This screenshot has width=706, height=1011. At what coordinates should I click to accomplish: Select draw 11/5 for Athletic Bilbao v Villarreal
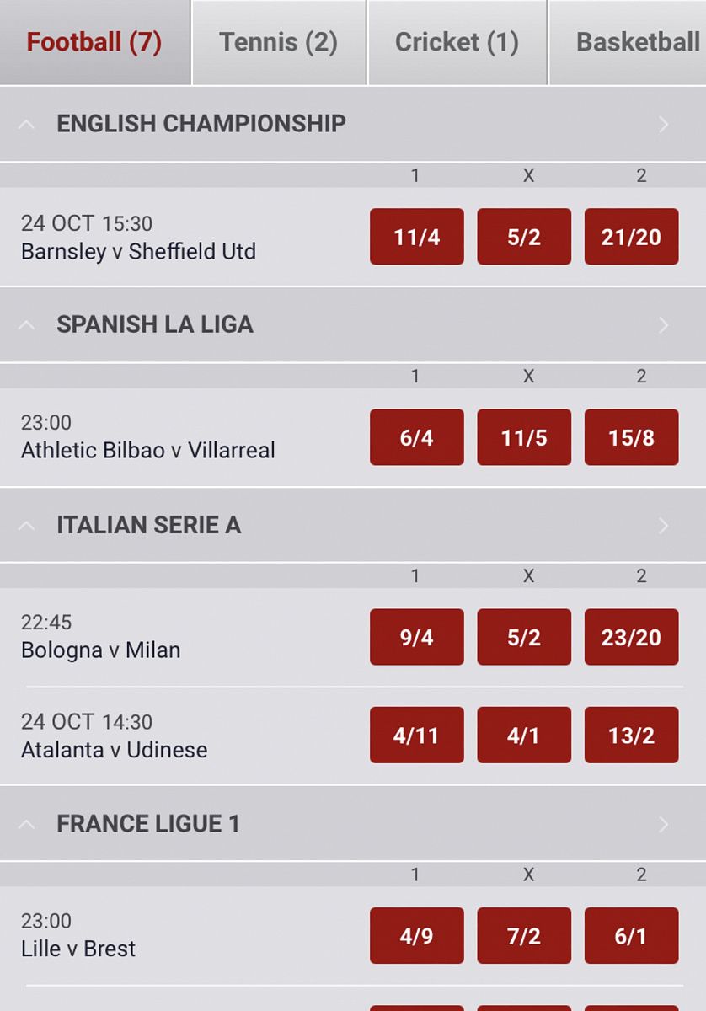(524, 437)
